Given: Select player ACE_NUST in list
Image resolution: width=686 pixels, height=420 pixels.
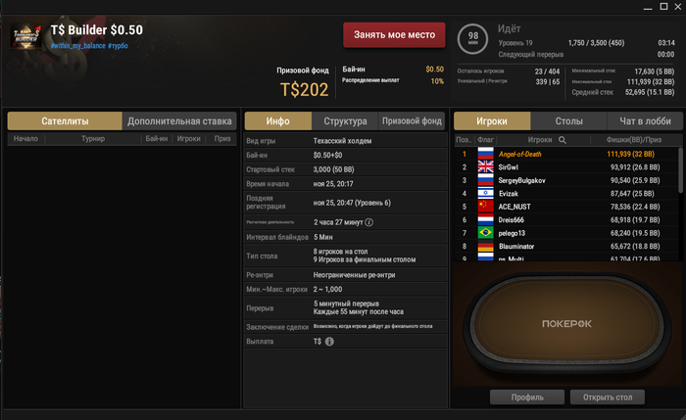Looking at the screenshot, I should click(566, 207).
